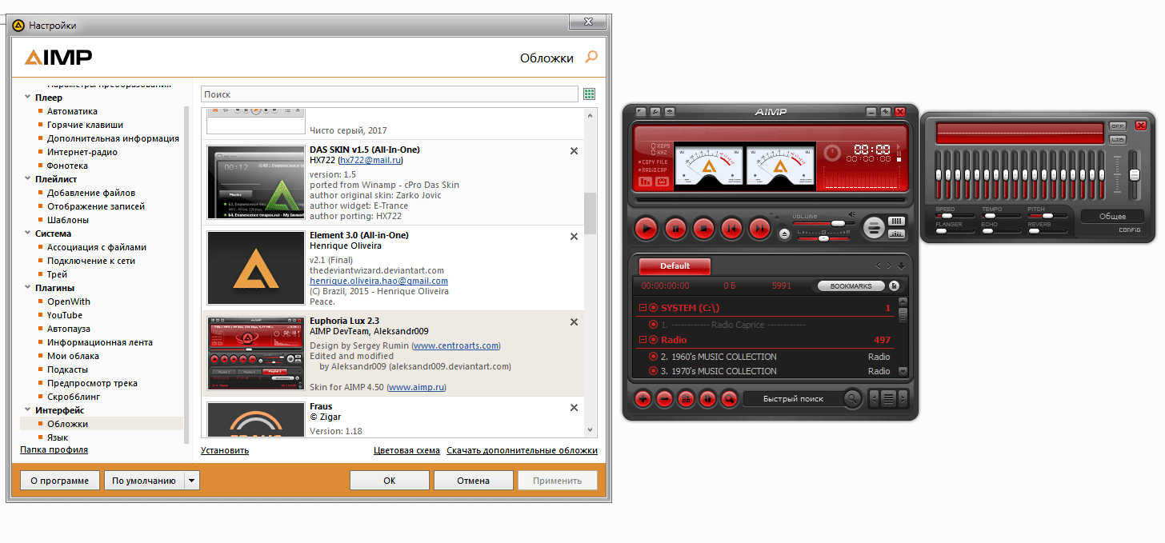This screenshot has height=543, width=1165.
Task: Open the bookmarks page icon
Action: (x=894, y=285)
